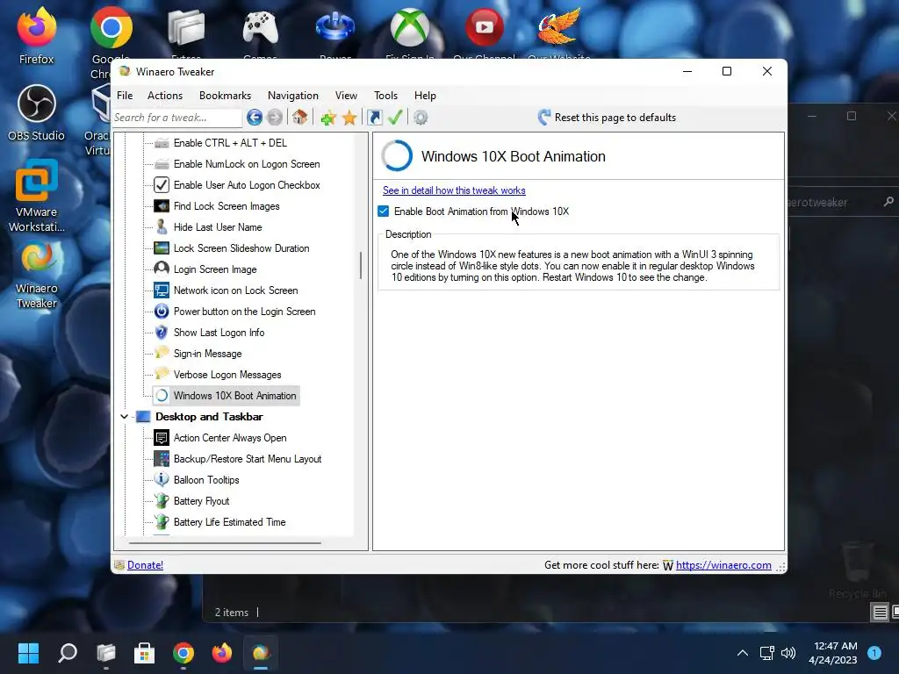Viewport: 899px width, 674px height.
Task: Click the Back navigation arrow in toolbar
Action: [x=255, y=118]
